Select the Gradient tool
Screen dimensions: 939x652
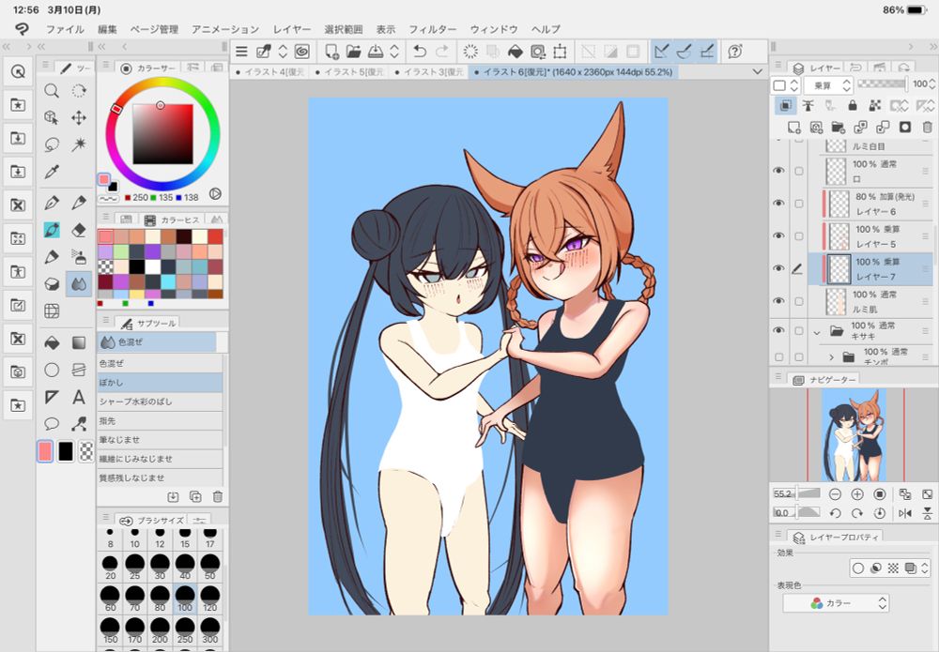point(79,342)
